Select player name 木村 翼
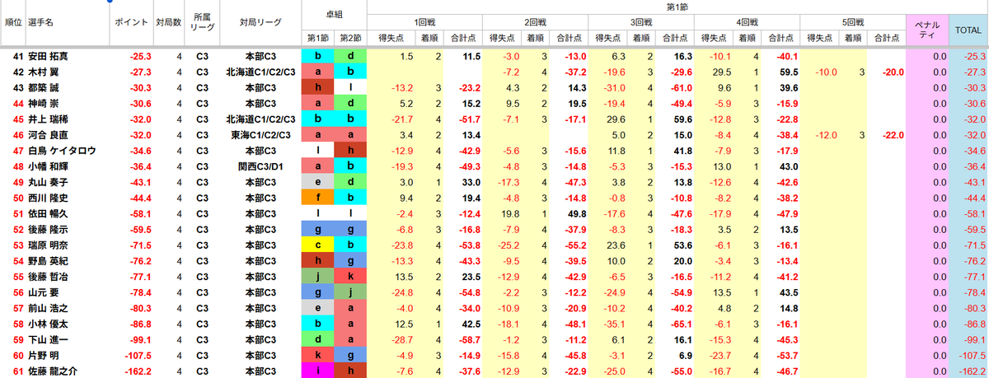Screen dimensions: 989x378 43,72
